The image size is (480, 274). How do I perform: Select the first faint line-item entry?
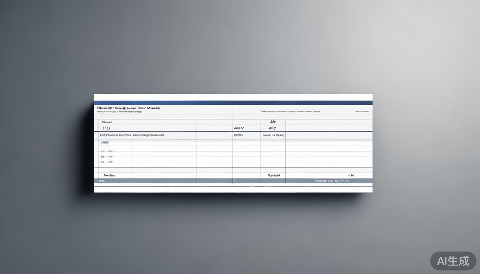(106, 151)
